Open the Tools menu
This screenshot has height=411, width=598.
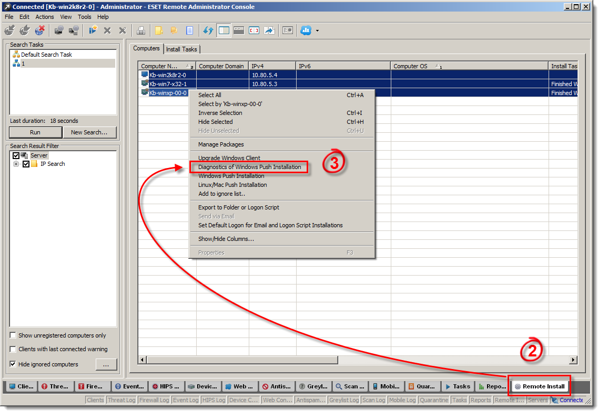(x=84, y=17)
